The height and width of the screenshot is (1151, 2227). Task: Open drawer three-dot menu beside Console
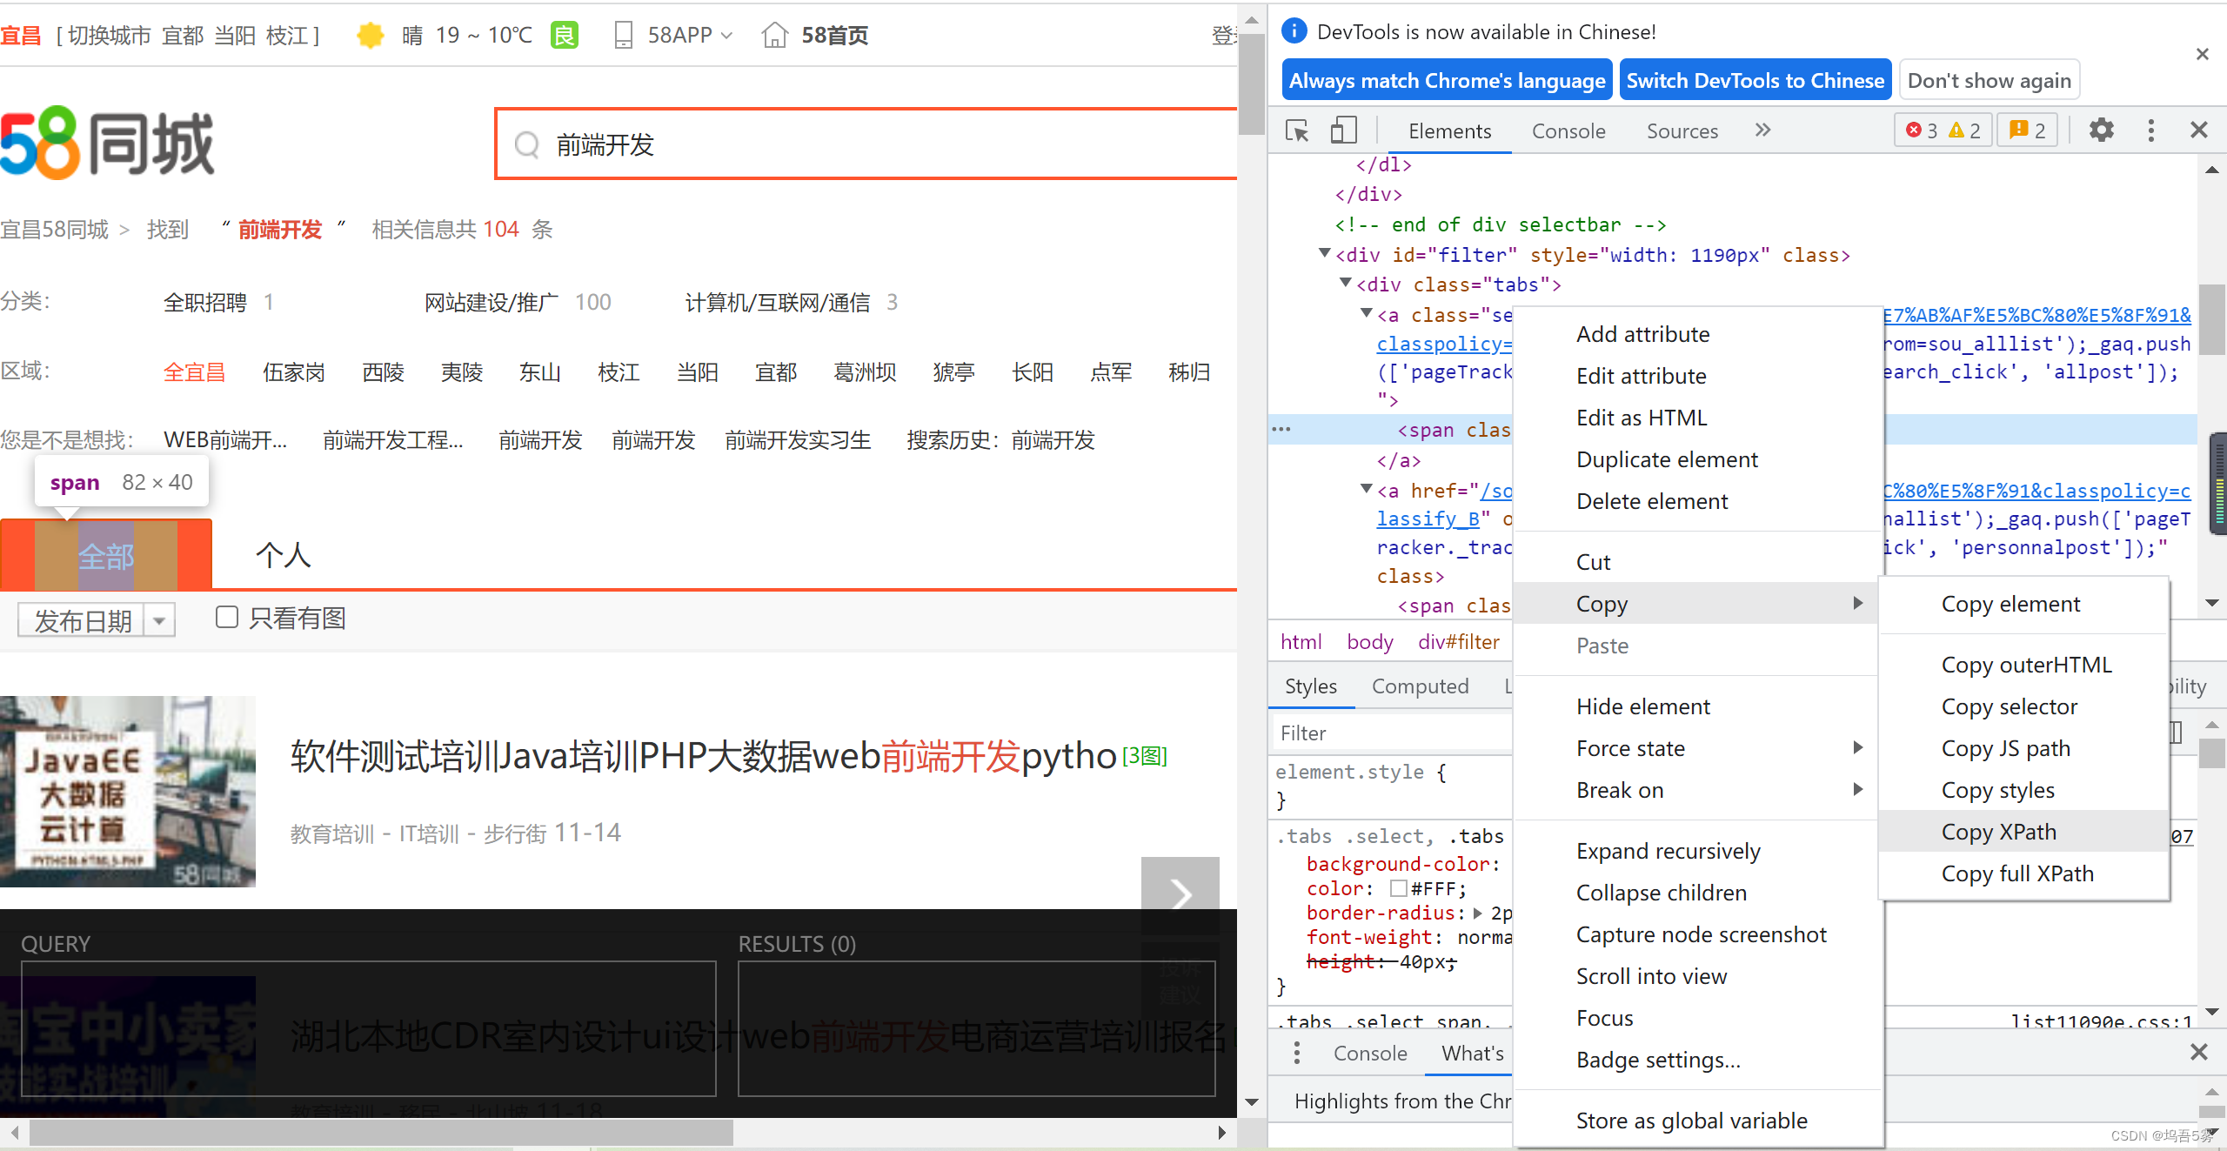(x=1296, y=1053)
